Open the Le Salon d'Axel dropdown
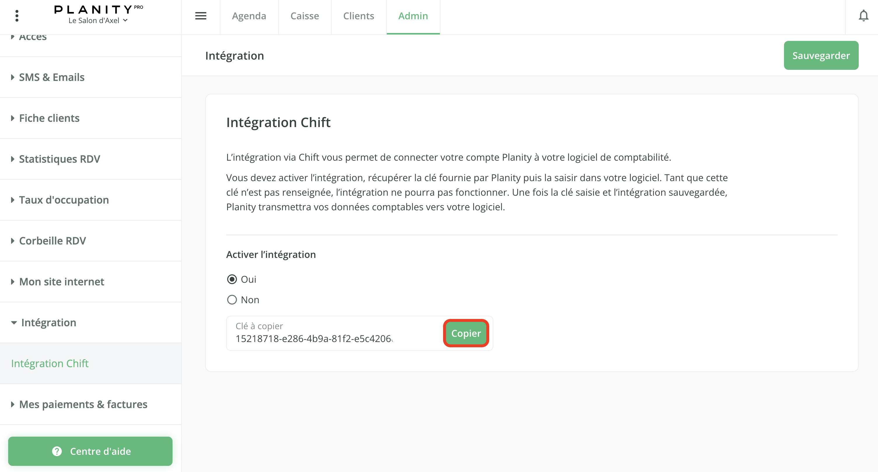Viewport: 878px width, 472px height. (x=98, y=20)
